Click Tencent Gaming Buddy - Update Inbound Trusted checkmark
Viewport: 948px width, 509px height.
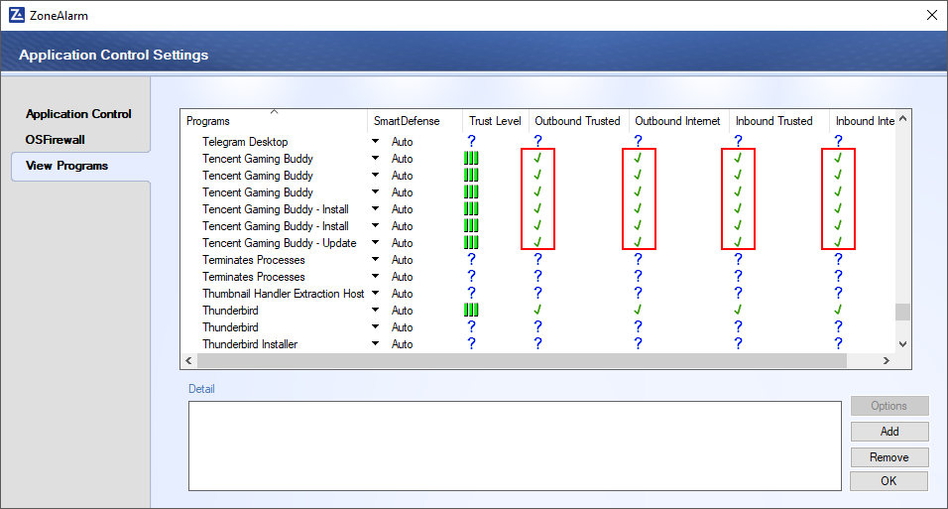[738, 242]
